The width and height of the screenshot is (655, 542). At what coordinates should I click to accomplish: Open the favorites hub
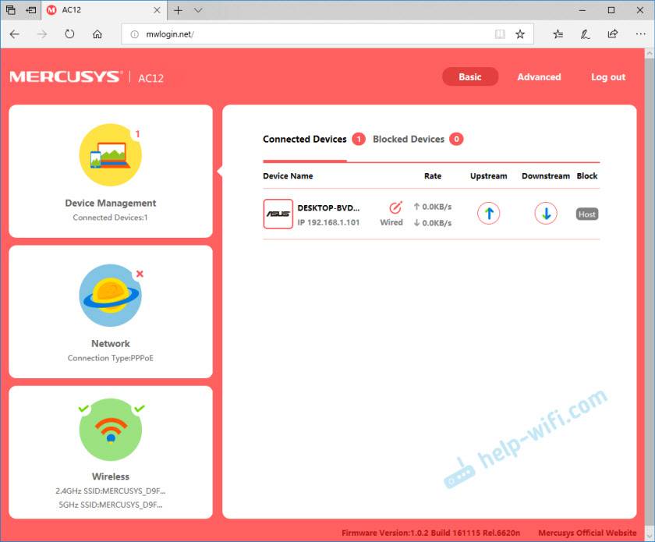coord(558,34)
